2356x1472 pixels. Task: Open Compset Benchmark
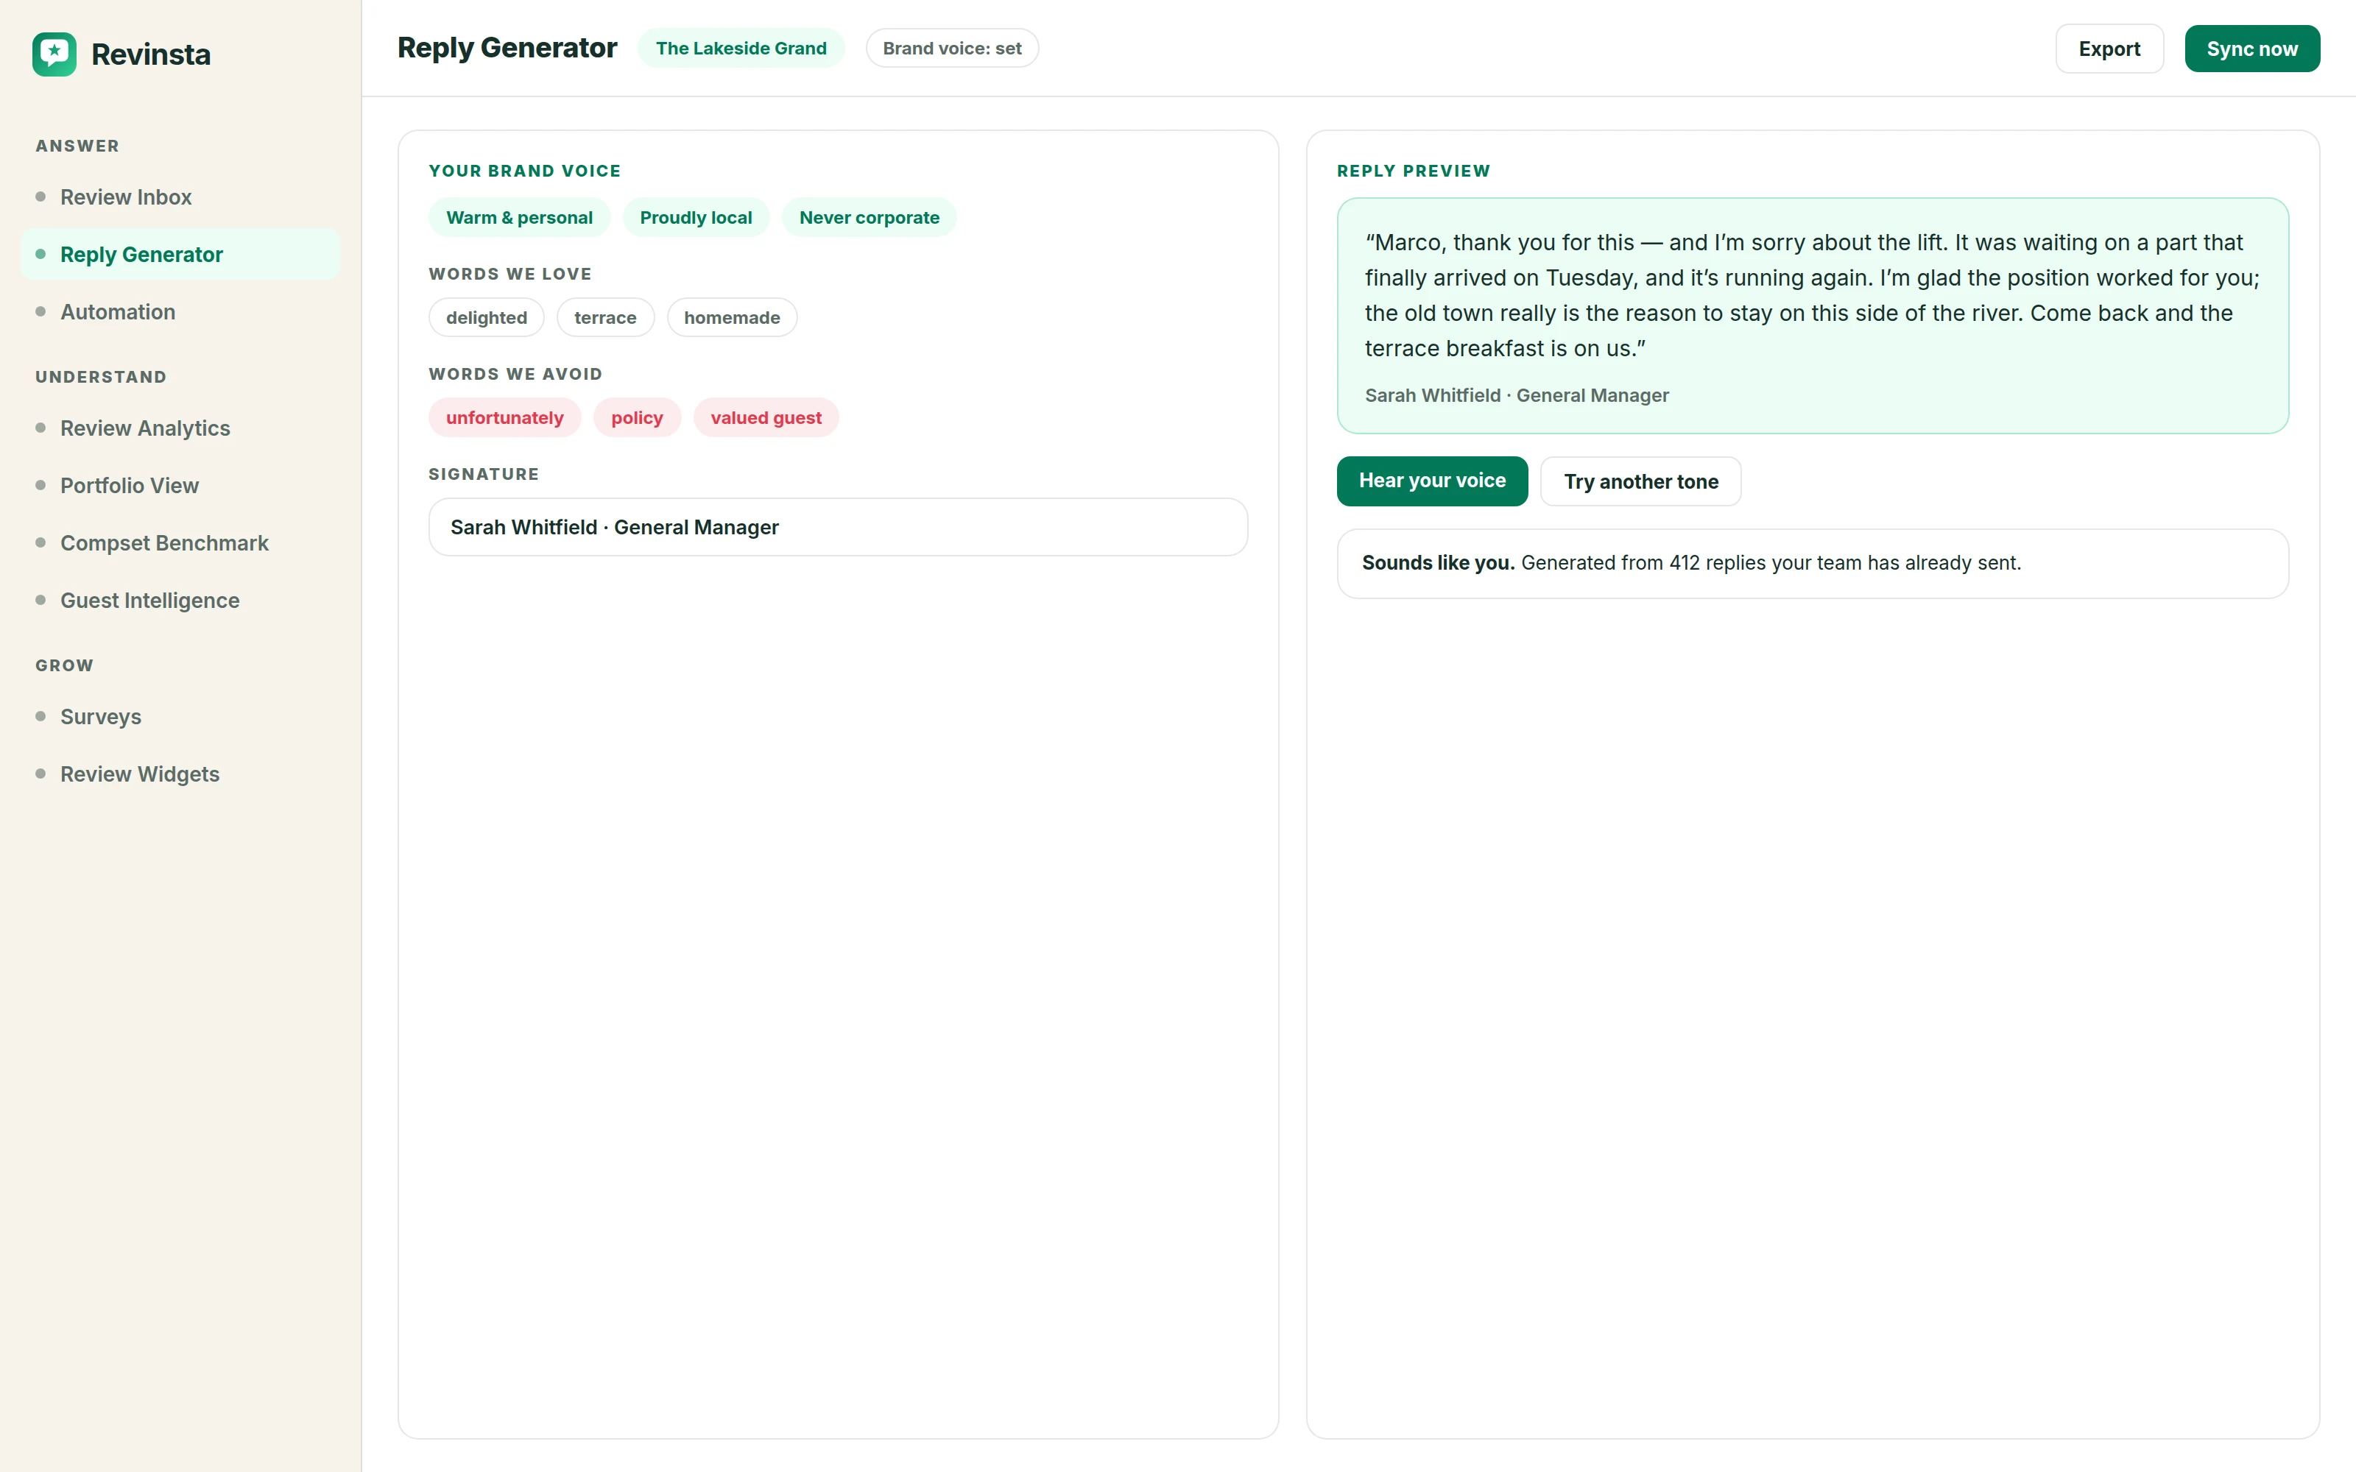(x=180, y=543)
